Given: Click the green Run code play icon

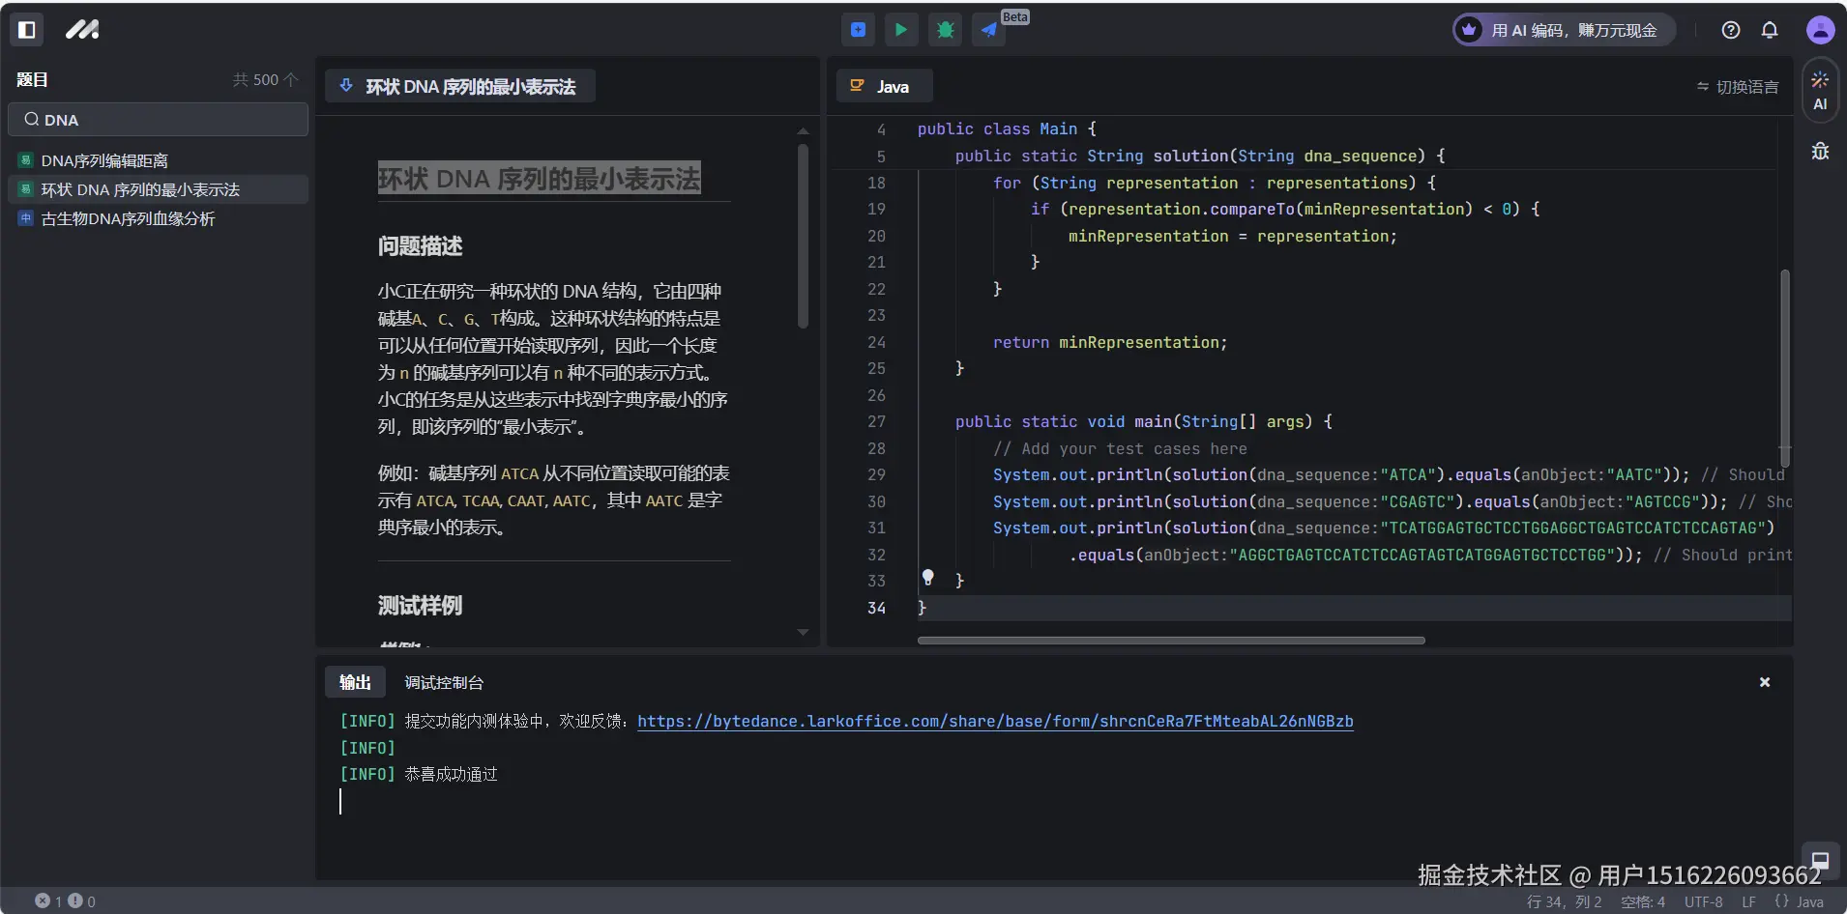Looking at the screenshot, I should pyautogui.click(x=900, y=30).
